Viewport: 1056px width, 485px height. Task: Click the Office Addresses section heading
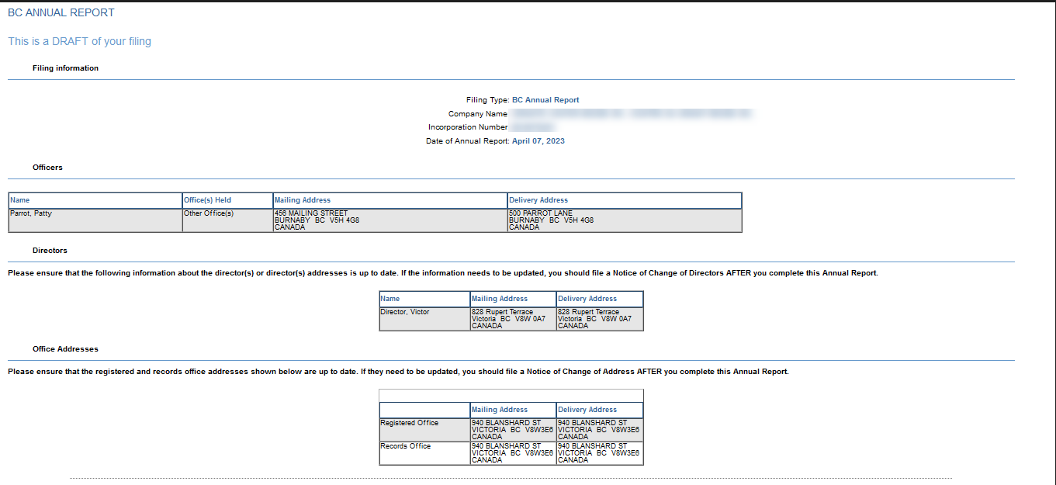(x=65, y=349)
